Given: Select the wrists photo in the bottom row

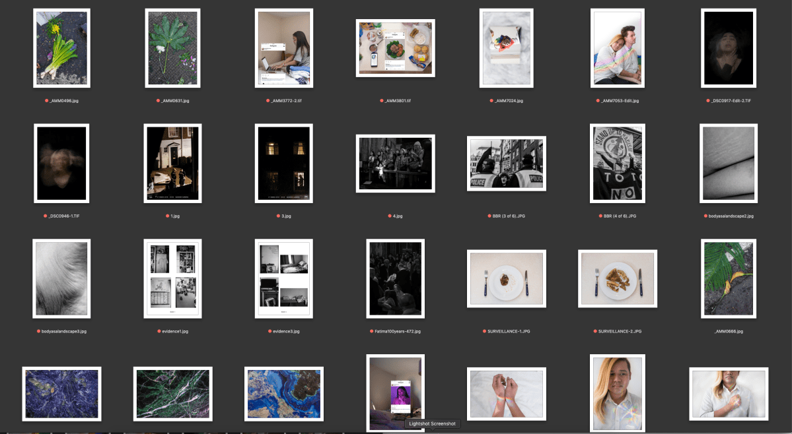Looking at the screenshot, I should (506, 394).
